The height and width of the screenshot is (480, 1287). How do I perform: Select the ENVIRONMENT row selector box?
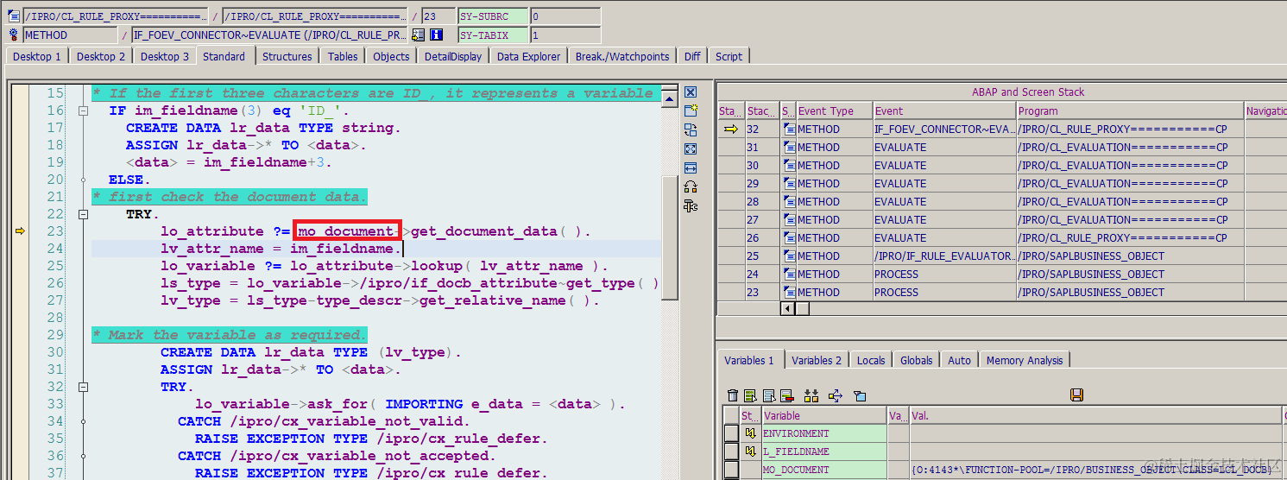tap(731, 433)
